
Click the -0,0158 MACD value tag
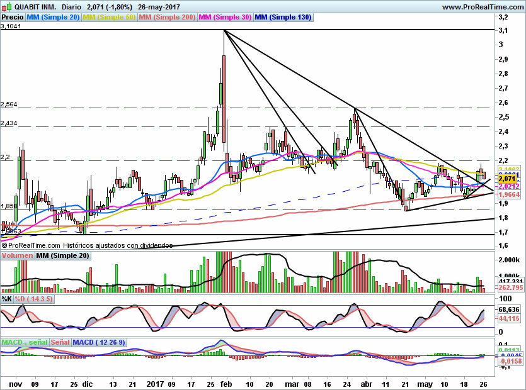click(x=510, y=361)
